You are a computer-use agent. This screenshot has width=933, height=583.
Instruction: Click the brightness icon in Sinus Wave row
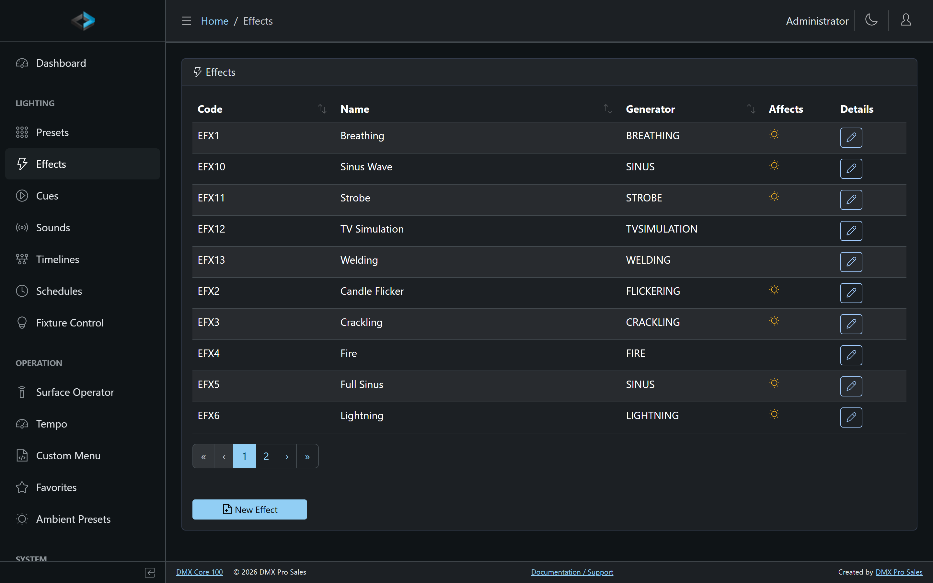(x=774, y=166)
